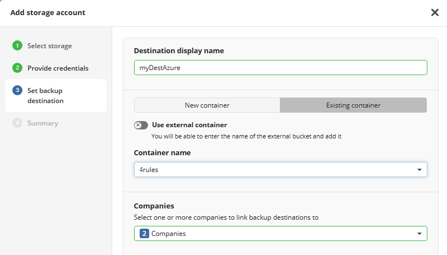
Task: Click the step 1 green number icon
Action: coord(17,46)
